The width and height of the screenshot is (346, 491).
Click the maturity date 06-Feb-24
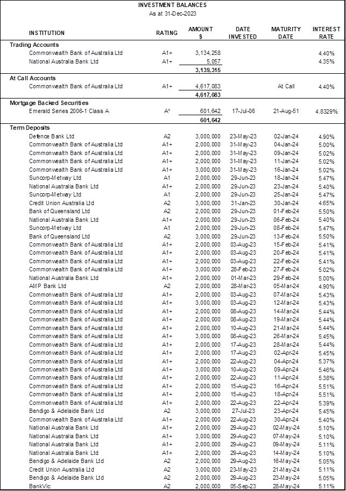(286, 220)
